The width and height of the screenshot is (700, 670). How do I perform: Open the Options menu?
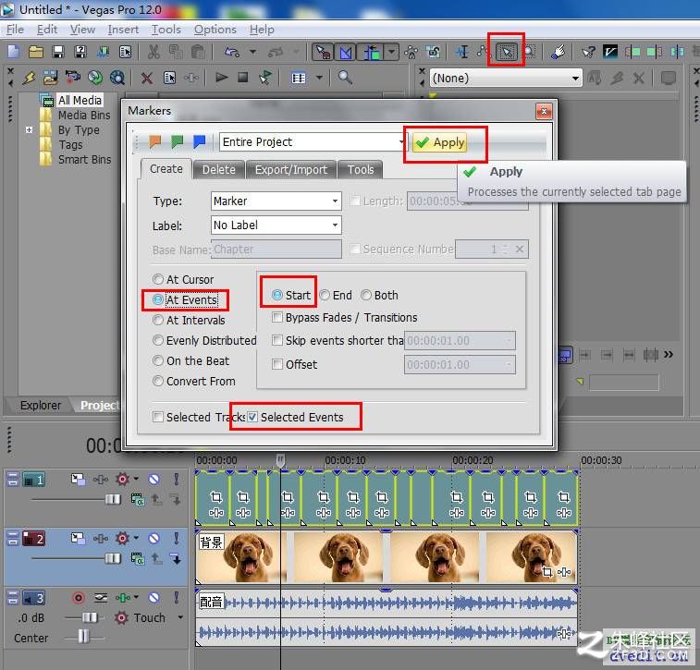pyautogui.click(x=215, y=30)
